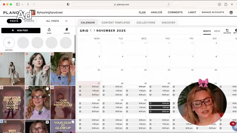Click the 6:00 pm slot on Monday 17

89,87
